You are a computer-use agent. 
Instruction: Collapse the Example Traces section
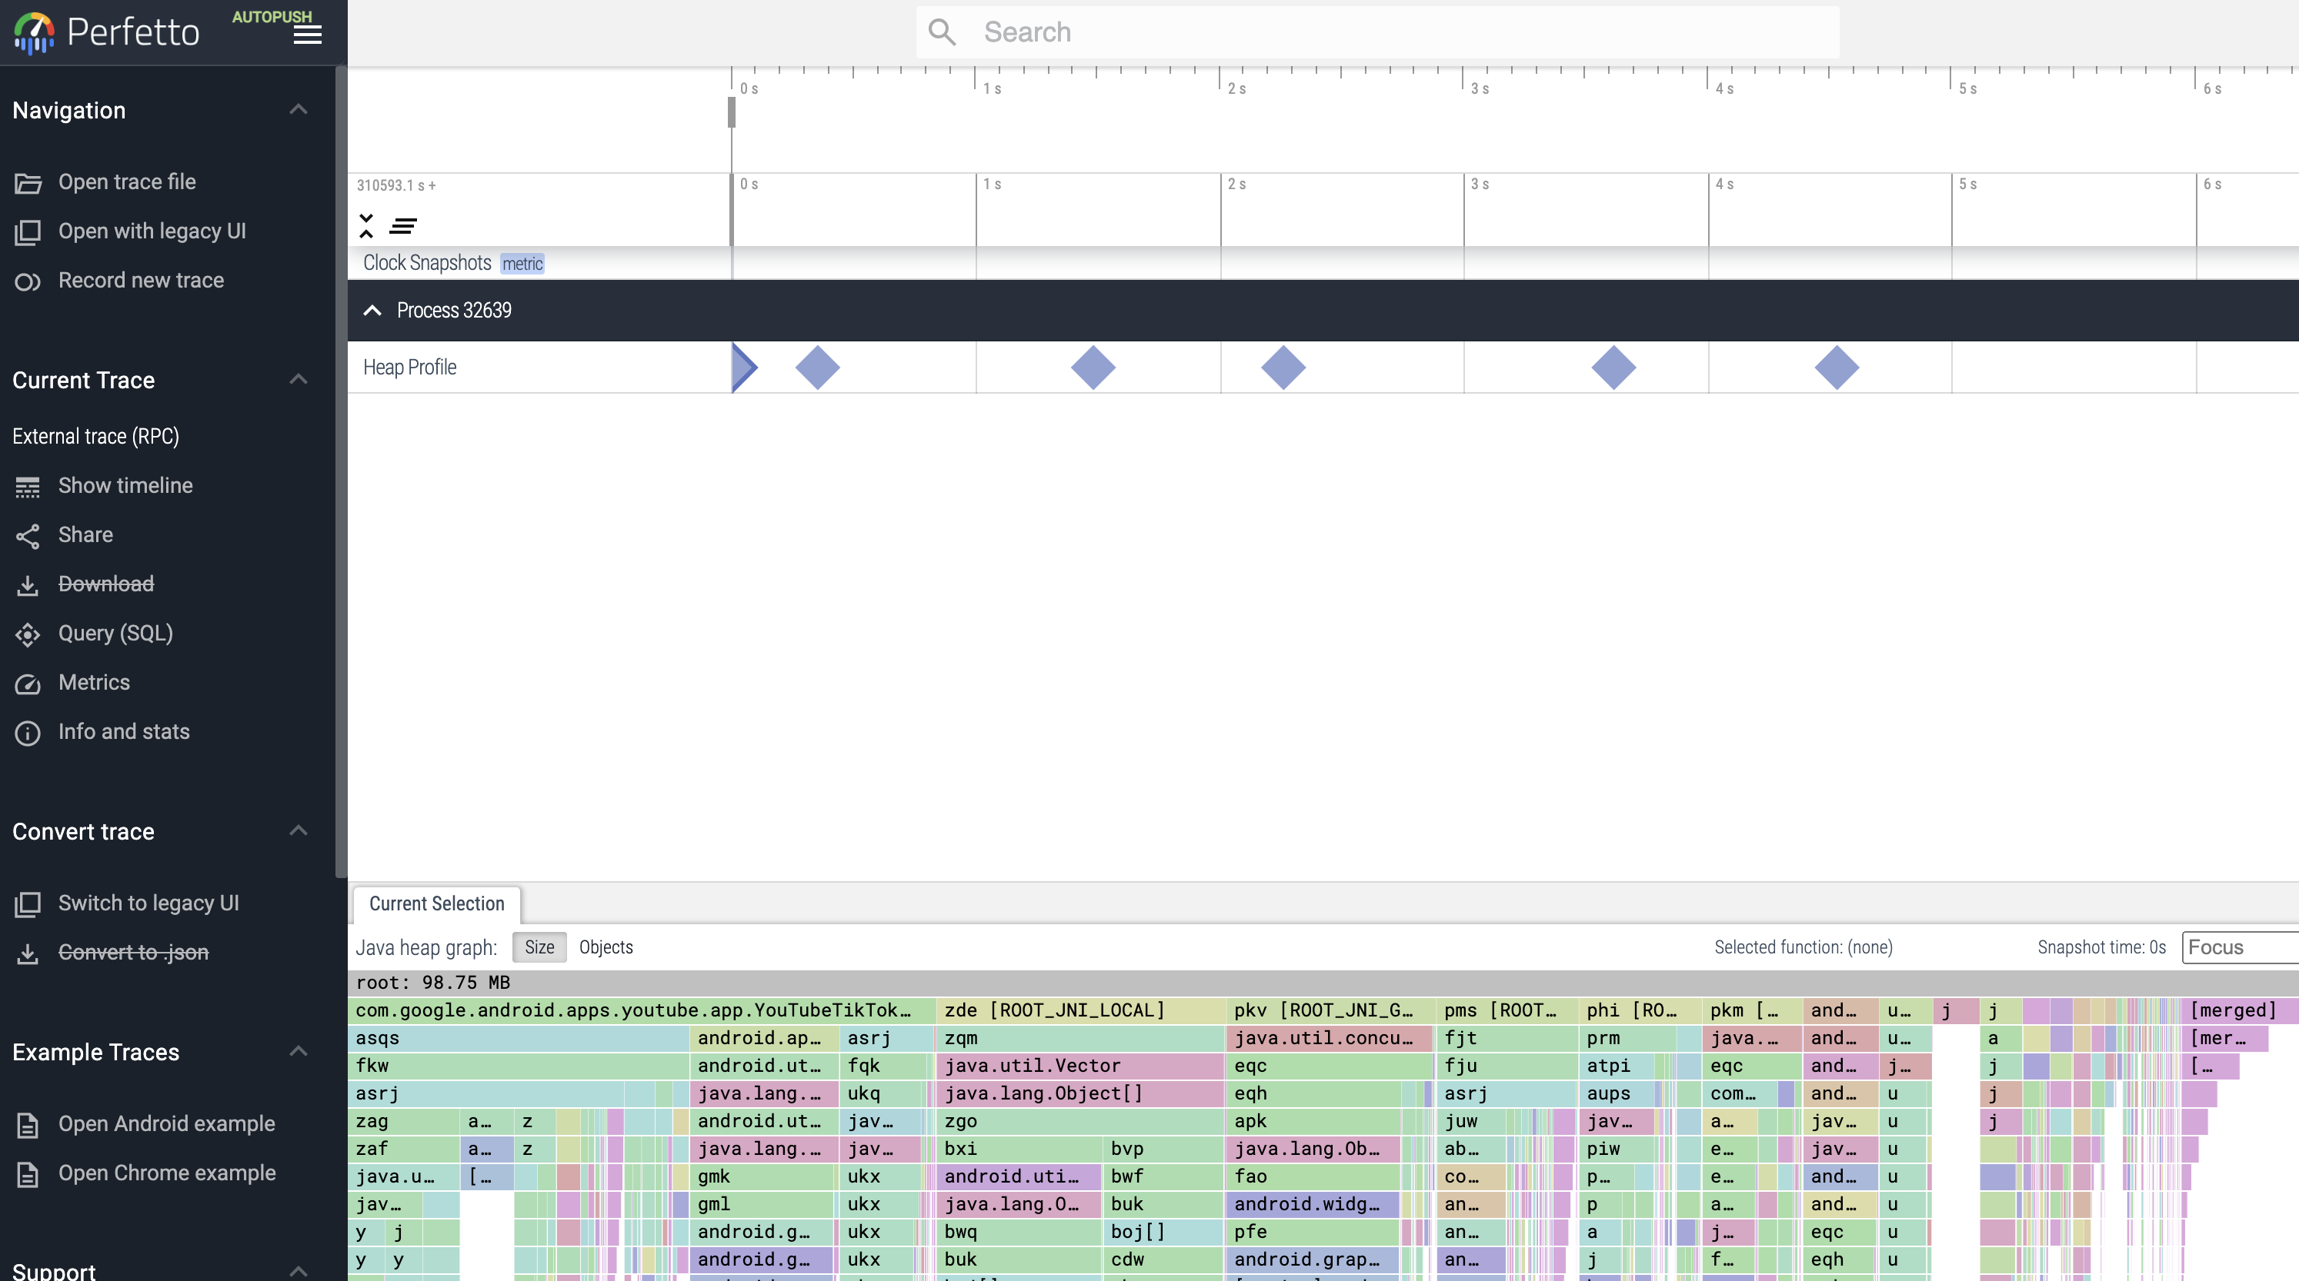click(298, 1051)
